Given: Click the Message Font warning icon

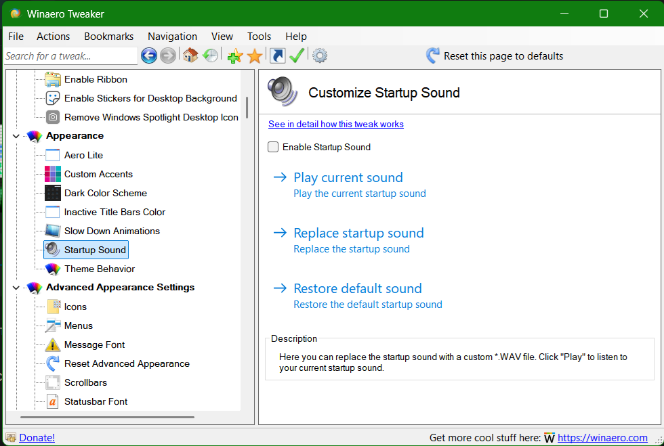Looking at the screenshot, I should (53, 344).
